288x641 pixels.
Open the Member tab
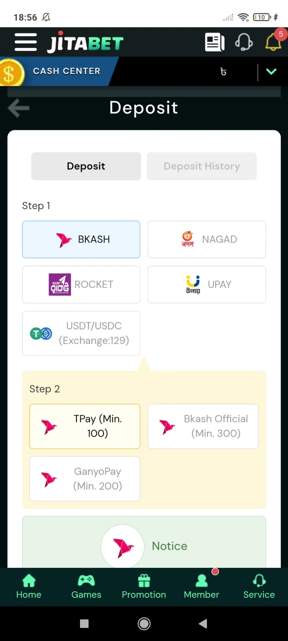pyautogui.click(x=201, y=586)
